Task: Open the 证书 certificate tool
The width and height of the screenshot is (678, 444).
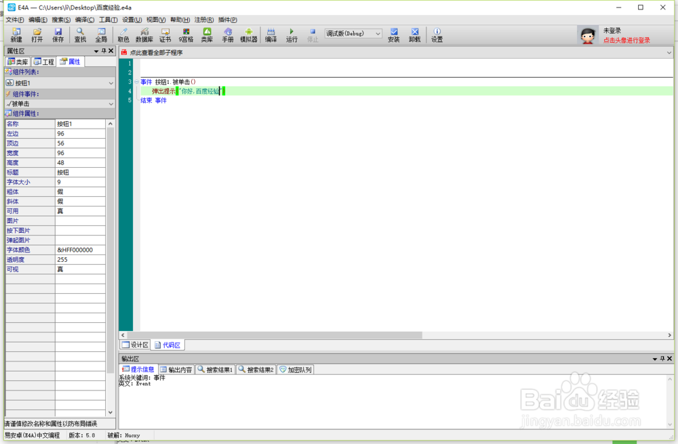Action: [165, 35]
